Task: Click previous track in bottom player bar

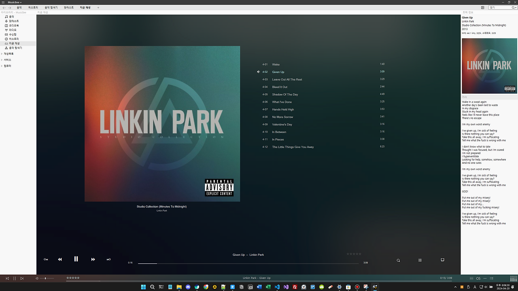Action: 7,278
